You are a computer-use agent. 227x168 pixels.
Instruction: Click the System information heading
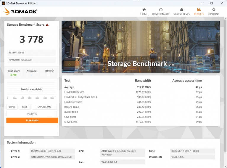[21, 142]
